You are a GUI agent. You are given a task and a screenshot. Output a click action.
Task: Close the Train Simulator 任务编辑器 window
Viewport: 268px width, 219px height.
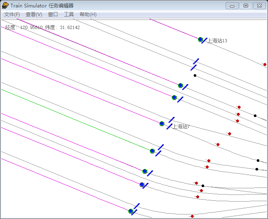click(259, 6)
